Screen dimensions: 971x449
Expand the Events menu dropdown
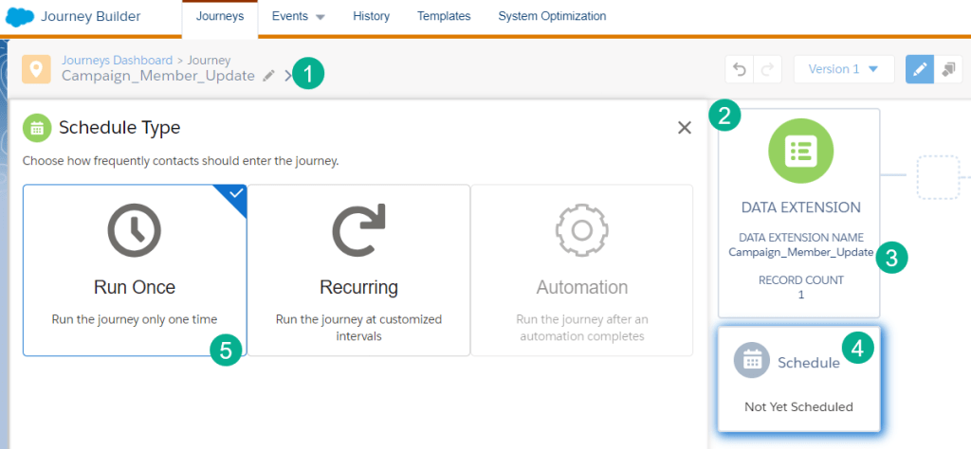298,17
